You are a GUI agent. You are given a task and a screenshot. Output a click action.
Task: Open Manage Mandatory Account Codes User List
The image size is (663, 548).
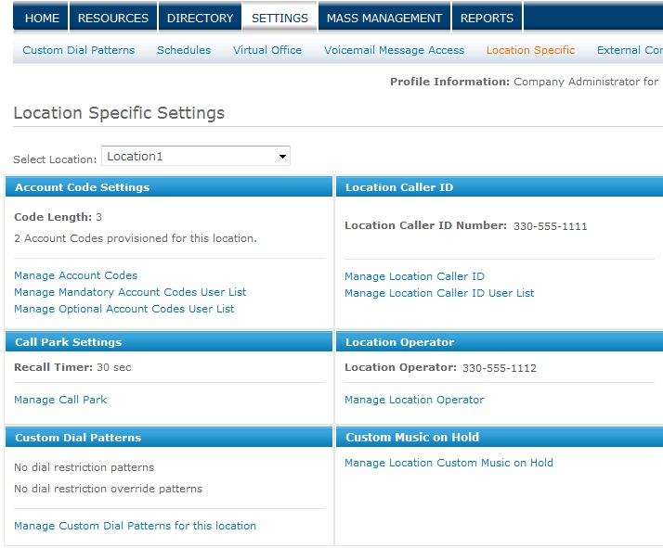pyautogui.click(x=130, y=292)
